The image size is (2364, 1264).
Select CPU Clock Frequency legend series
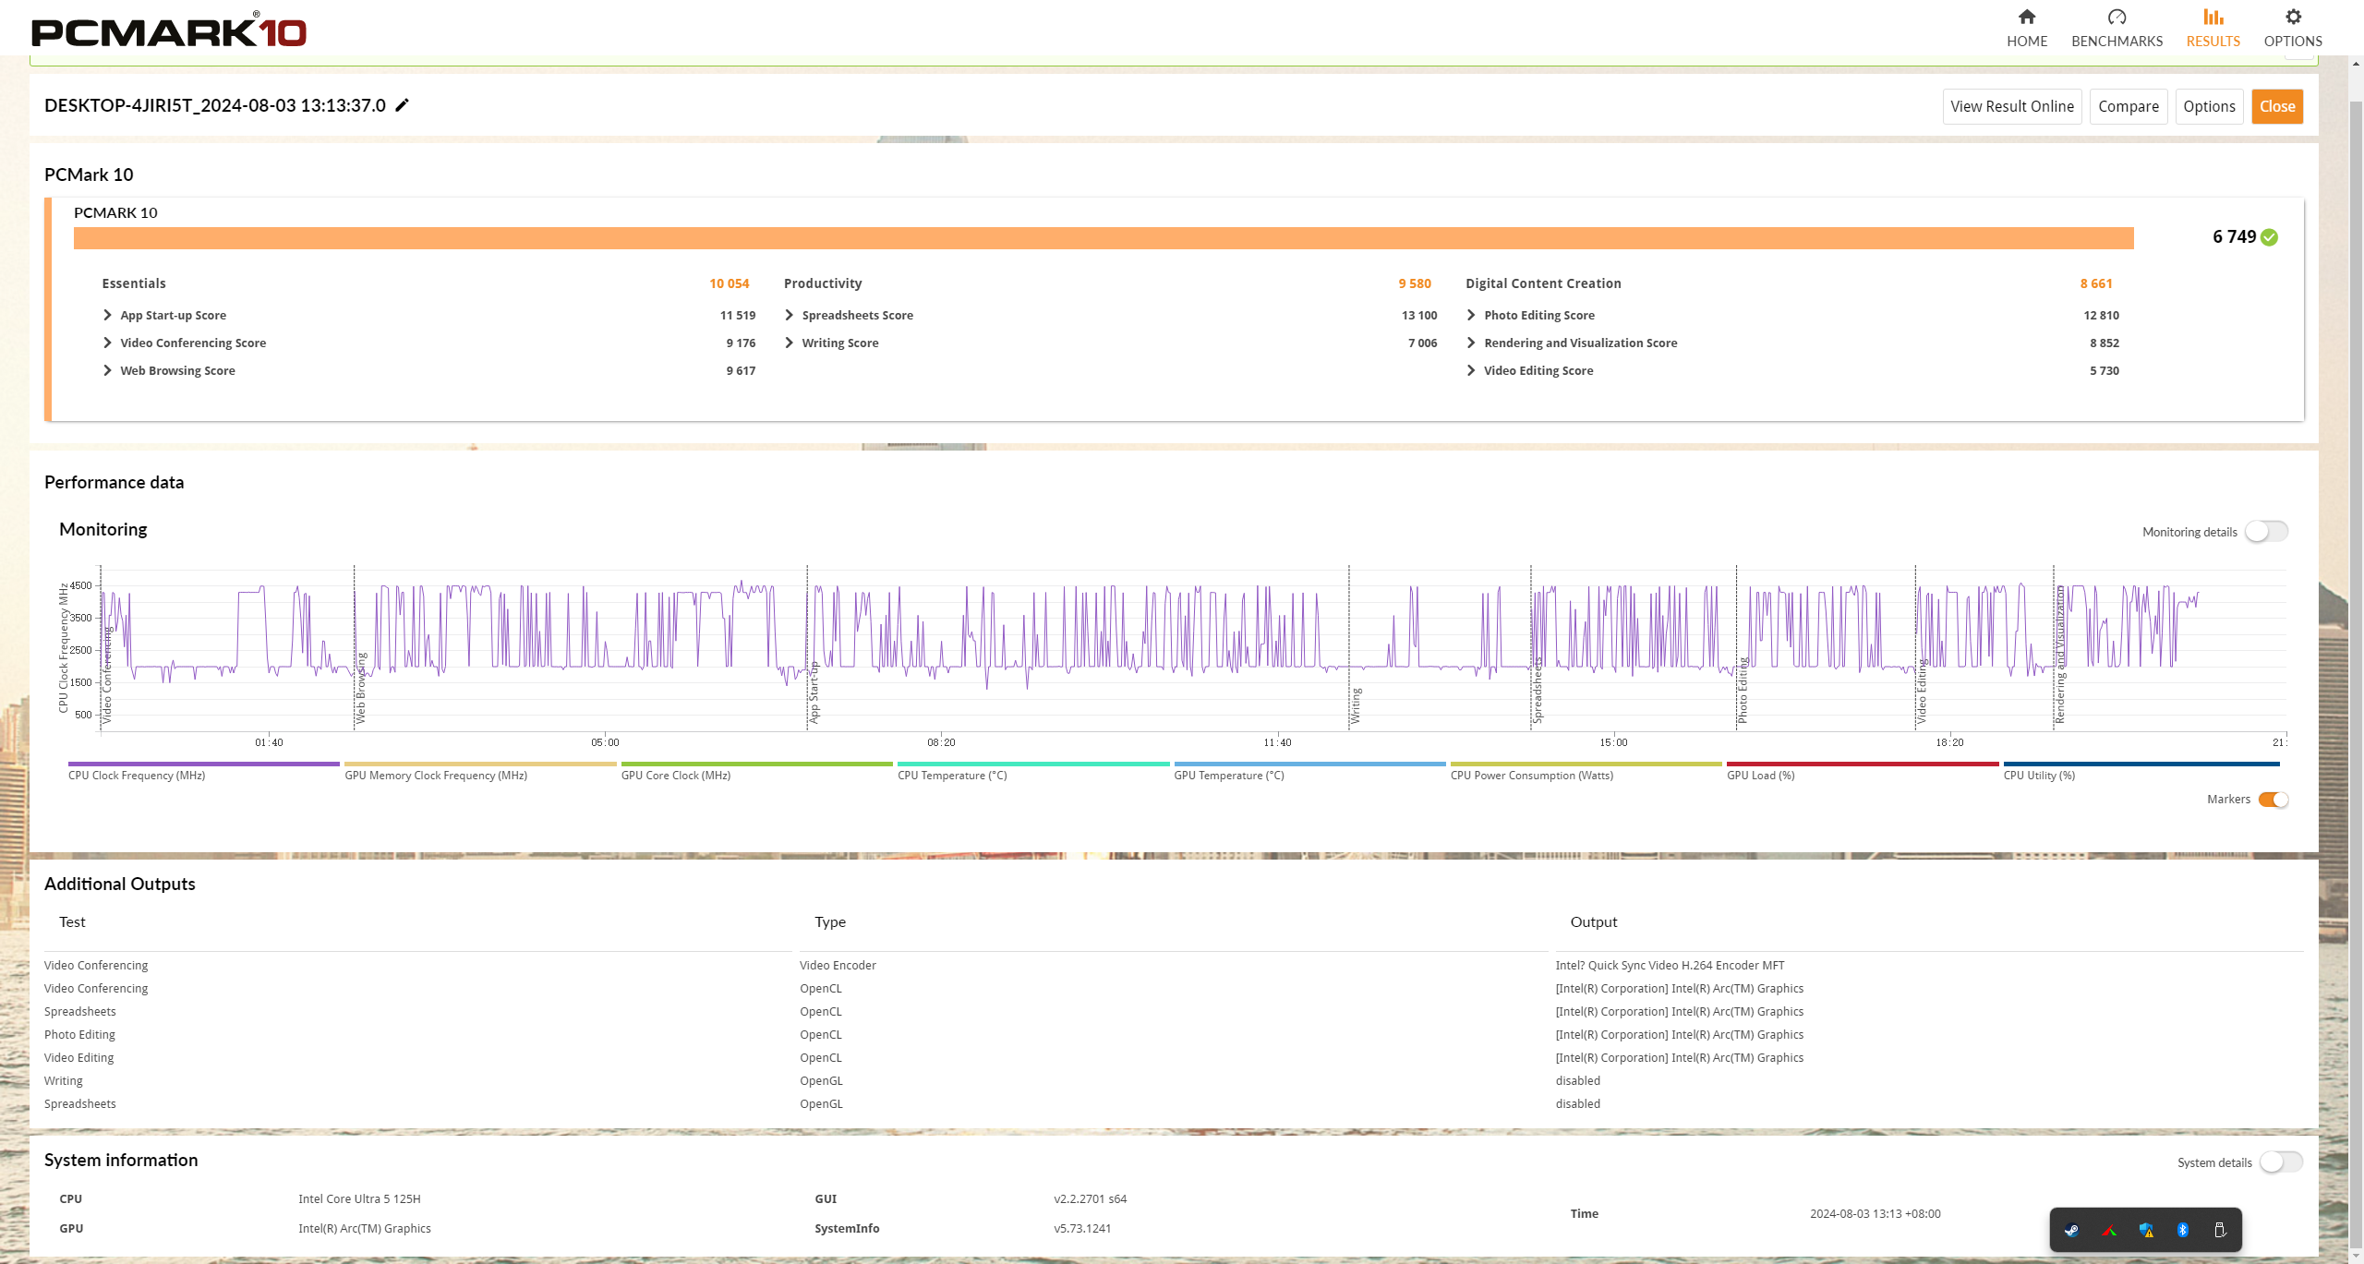point(203,771)
